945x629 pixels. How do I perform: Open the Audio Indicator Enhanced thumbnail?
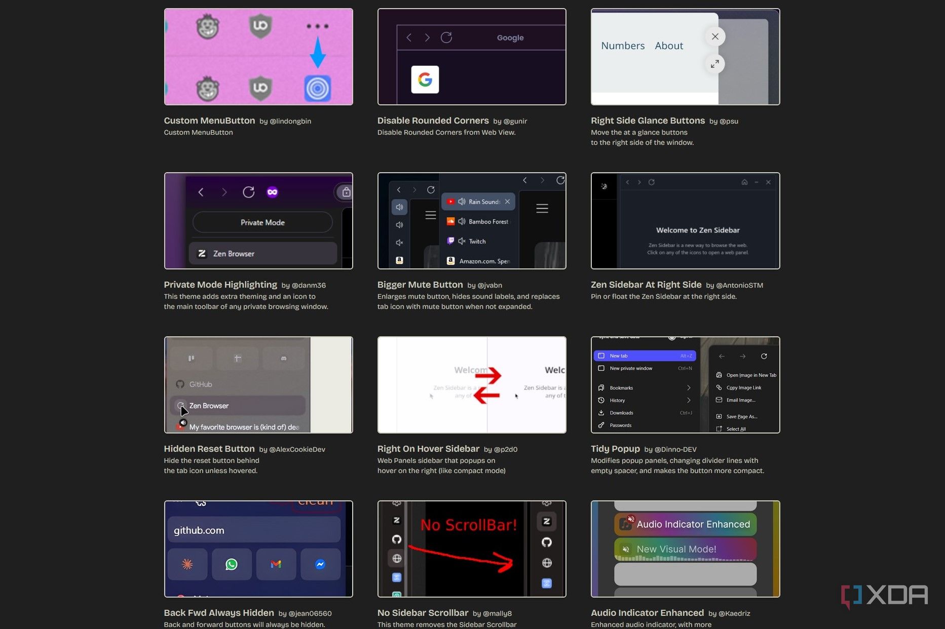(685, 549)
